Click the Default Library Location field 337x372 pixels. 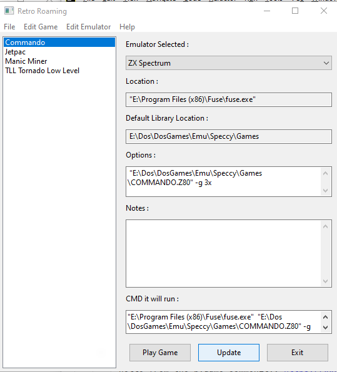(x=229, y=136)
